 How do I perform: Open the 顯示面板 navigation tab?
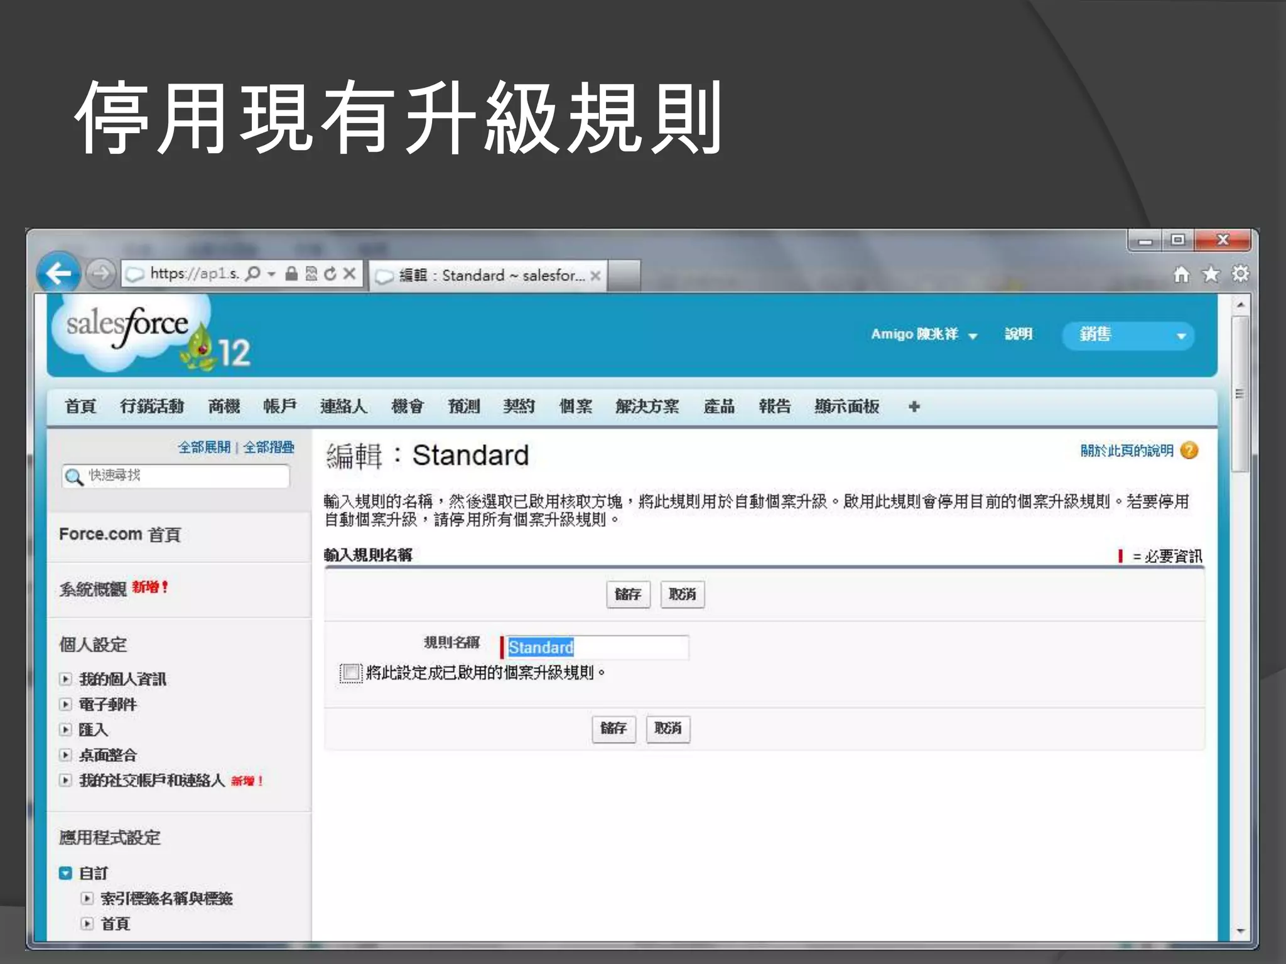(x=847, y=407)
